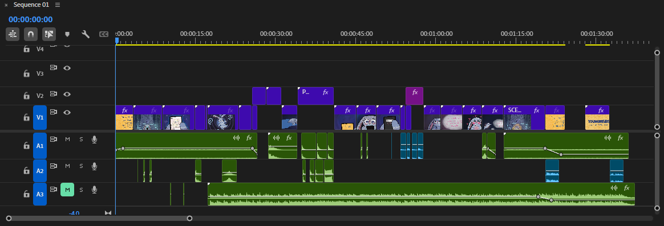Click voice-over record microphone on A1
Screen dimensions: 664x226
point(95,139)
